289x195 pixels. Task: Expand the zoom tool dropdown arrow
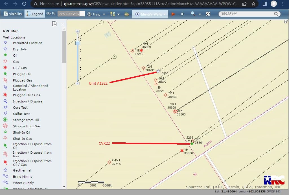(x=200, y=14)
